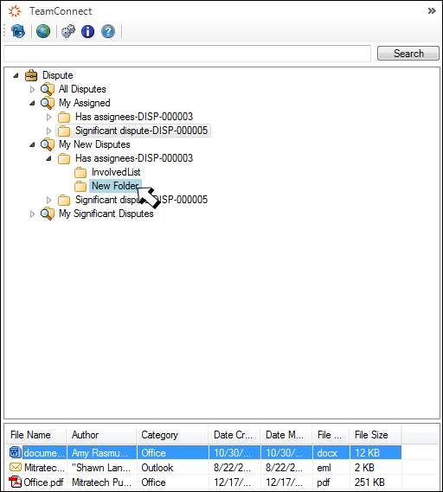Click the Search button
This screenshot has height=492, width=443.
tap(408, 54)
